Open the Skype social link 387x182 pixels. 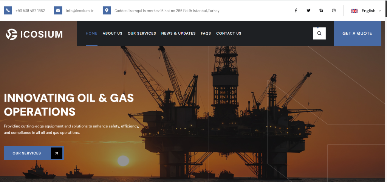coord(321,11)
